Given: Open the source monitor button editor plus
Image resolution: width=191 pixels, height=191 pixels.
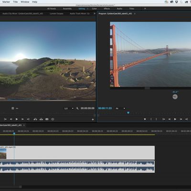Looking at the screenshot, I should (x=93, y=119).
